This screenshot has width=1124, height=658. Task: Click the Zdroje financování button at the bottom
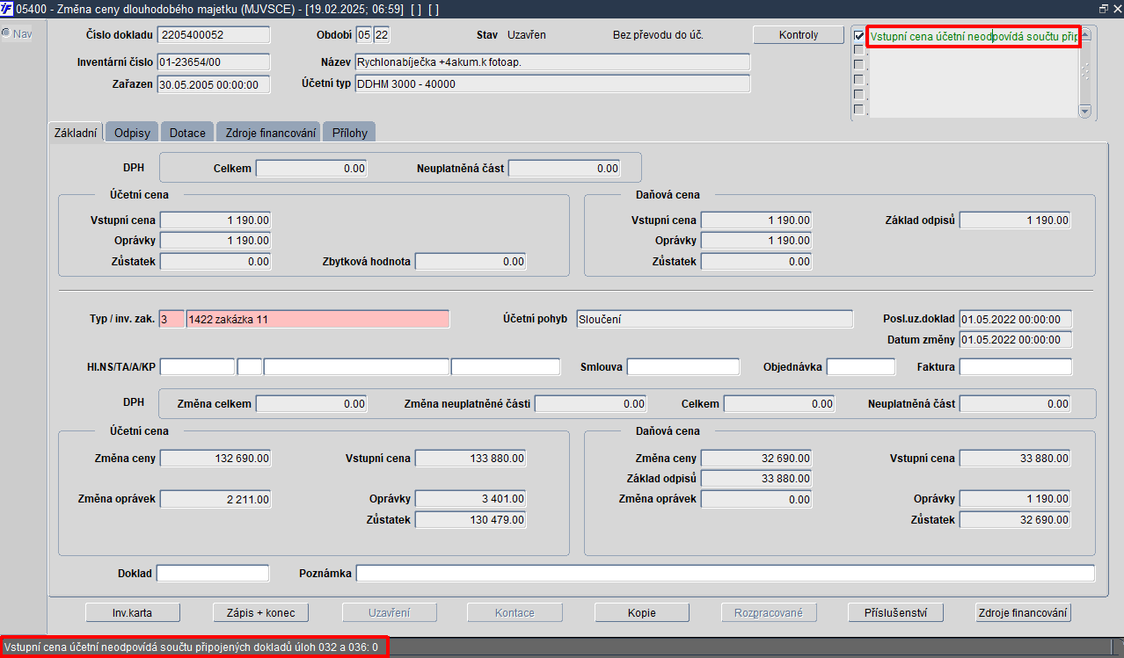point(1024,612)
